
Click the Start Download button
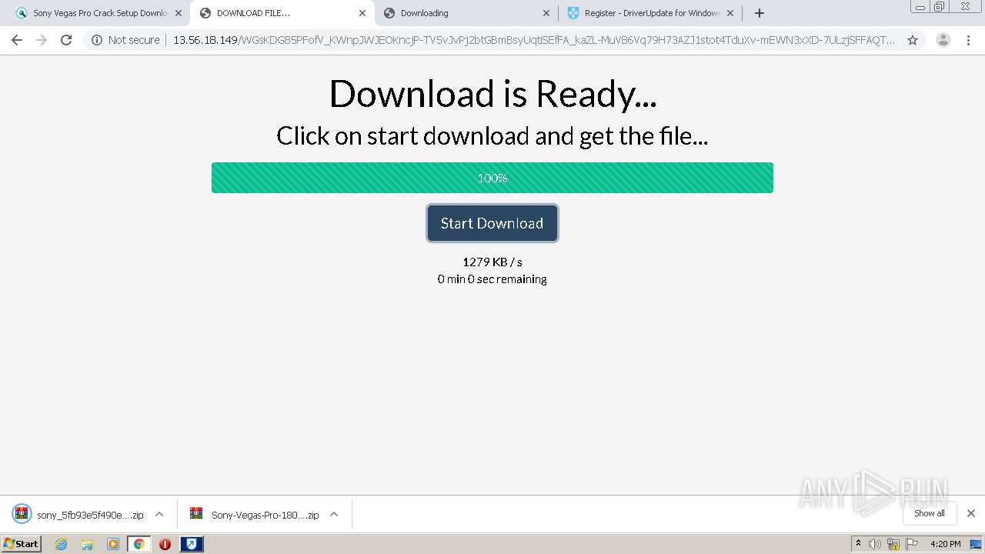pos(492,223)
